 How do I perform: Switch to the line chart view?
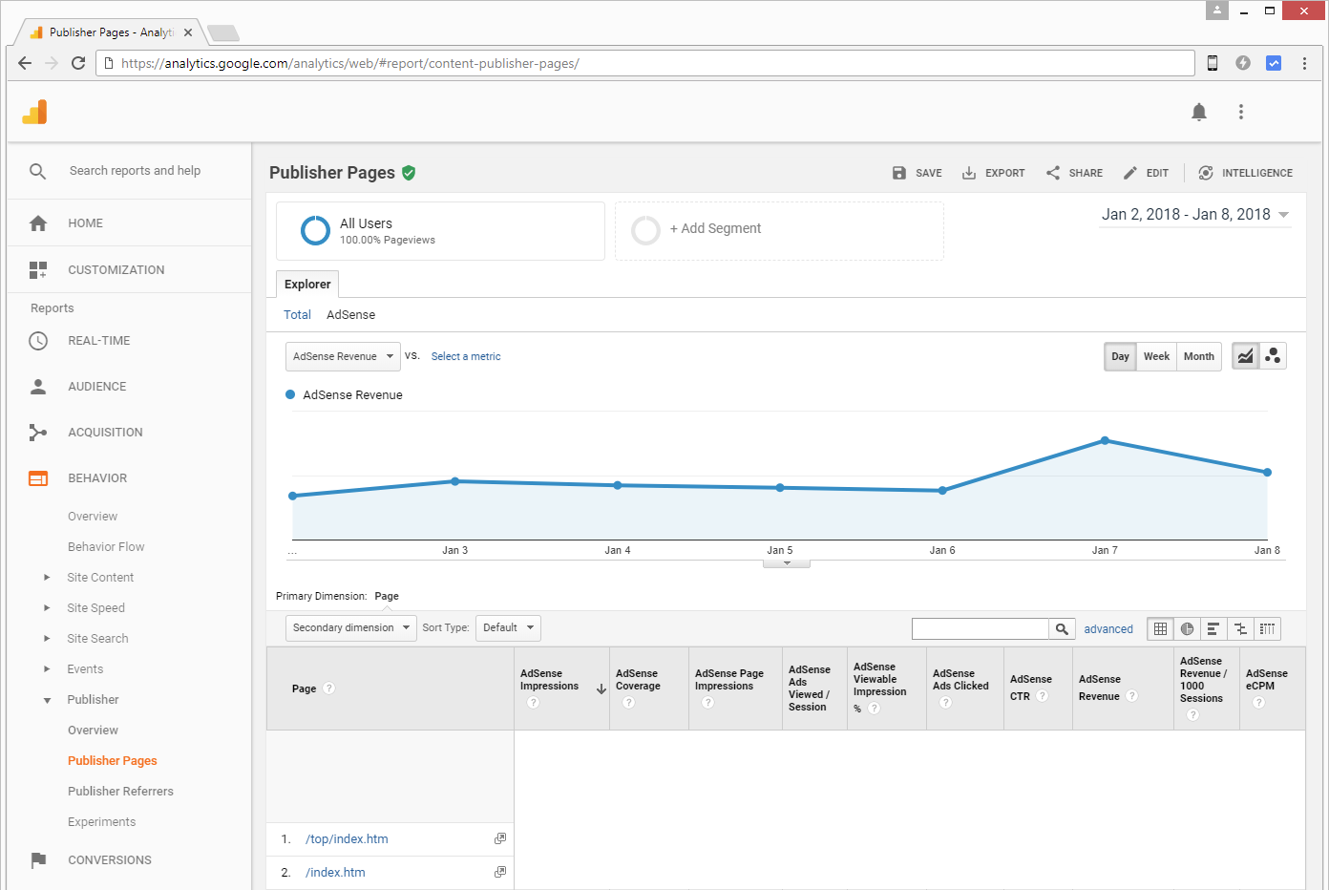pos(1245,356)
